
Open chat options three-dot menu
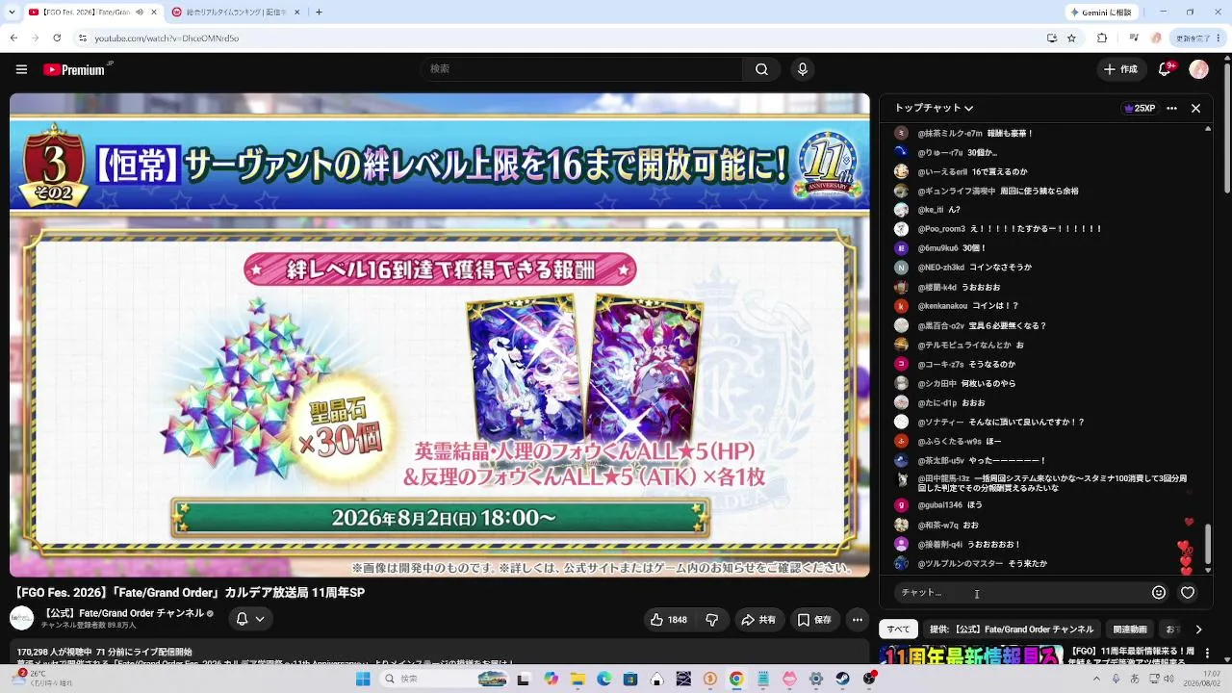pyautogui.click(x=1171, y=109)
